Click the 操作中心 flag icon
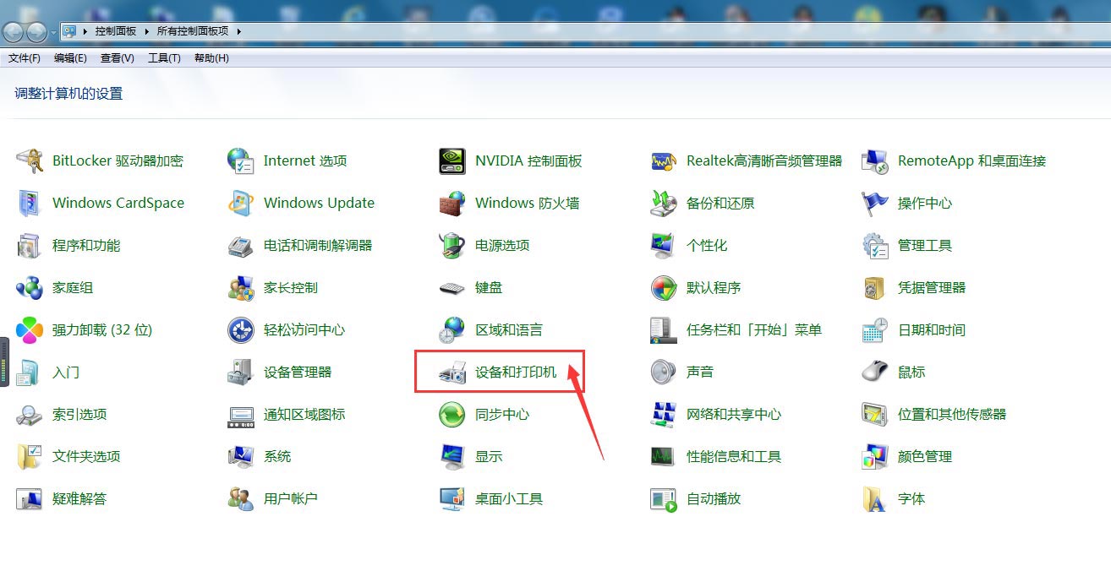Screen dimensions: 1111x571 (875, 203)
